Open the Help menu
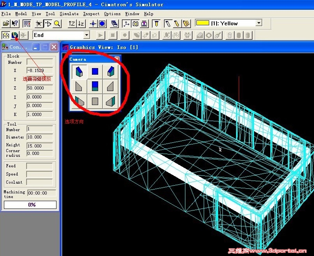The width and height of the screenshot is (314, 256). 148,14
